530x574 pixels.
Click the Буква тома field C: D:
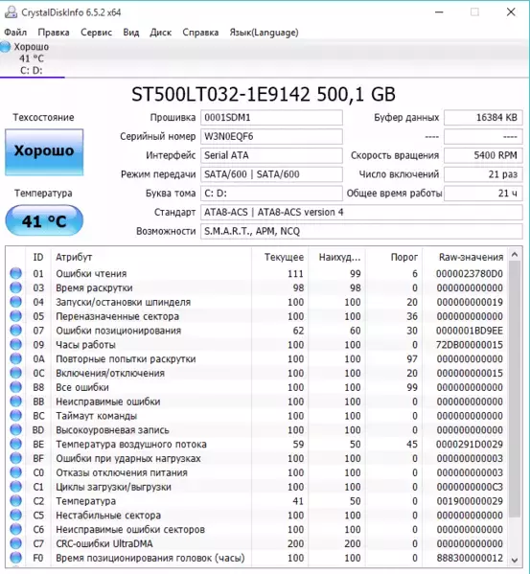click(271, 194)
